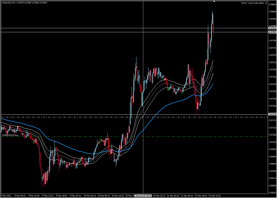The height and width of the screenshot is (198, 277).
Task: Click the kiktom visual order editor label
Action: pos(253,3)
